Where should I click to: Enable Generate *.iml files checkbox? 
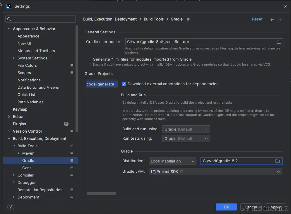coord(89,59)
